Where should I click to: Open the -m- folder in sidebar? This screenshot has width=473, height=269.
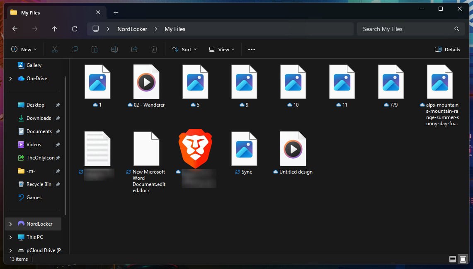tap(30, 171)
